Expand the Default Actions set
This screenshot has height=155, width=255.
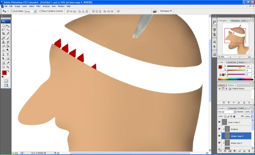(227, 89)
